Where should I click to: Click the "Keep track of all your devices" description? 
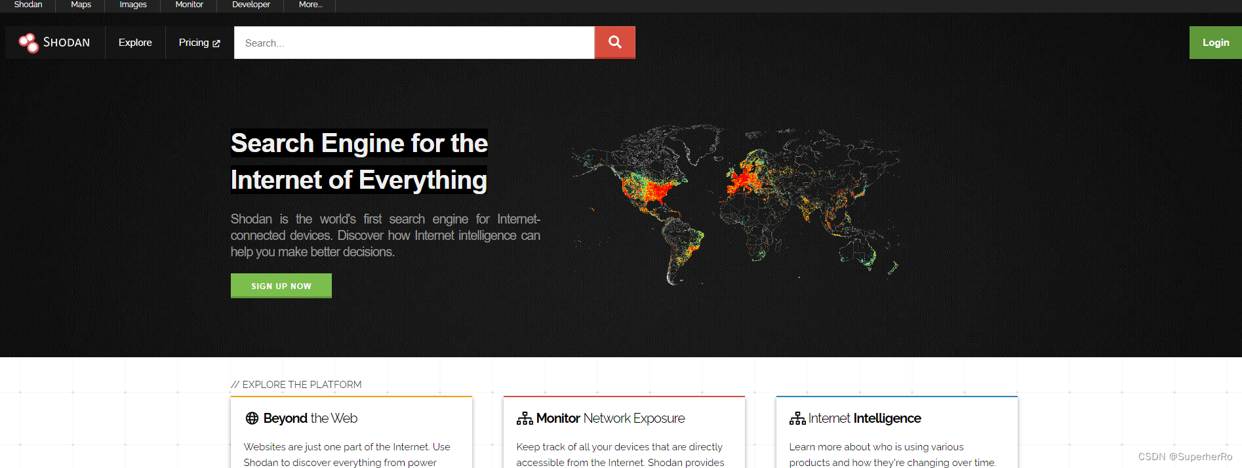tap(620, 455)
